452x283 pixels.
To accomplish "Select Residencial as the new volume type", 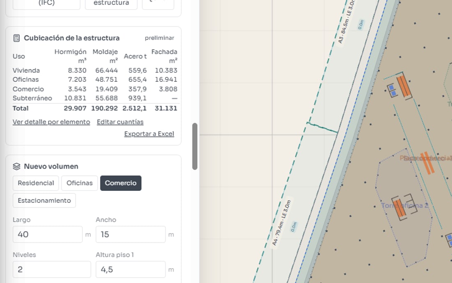I will click(x=36, y=183).
